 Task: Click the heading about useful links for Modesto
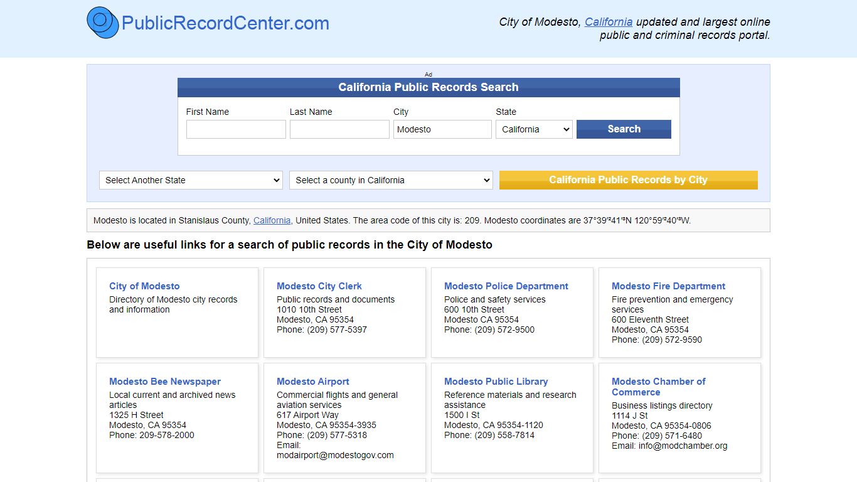click(289, 245)
